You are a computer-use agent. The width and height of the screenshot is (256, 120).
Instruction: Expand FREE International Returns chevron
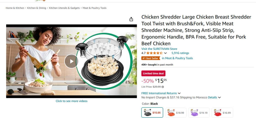(x=179, y=93)
